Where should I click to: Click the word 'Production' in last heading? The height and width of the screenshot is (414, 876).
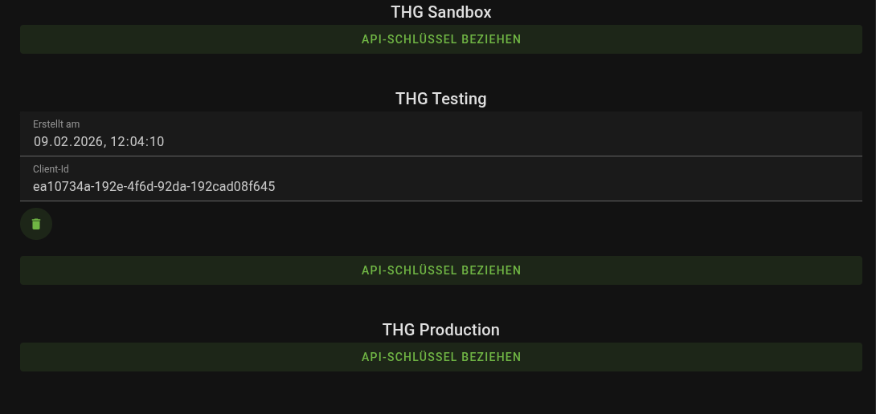point(460,330)
